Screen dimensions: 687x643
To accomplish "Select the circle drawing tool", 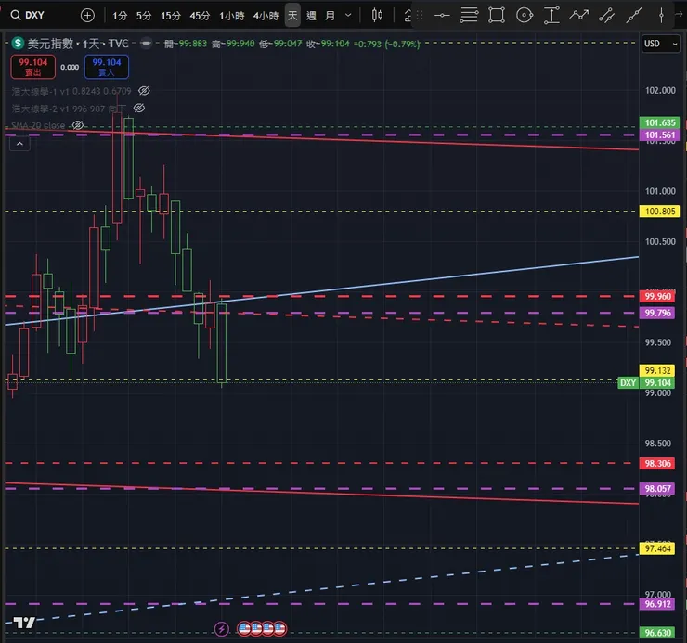I will click(x=525, y=16).
